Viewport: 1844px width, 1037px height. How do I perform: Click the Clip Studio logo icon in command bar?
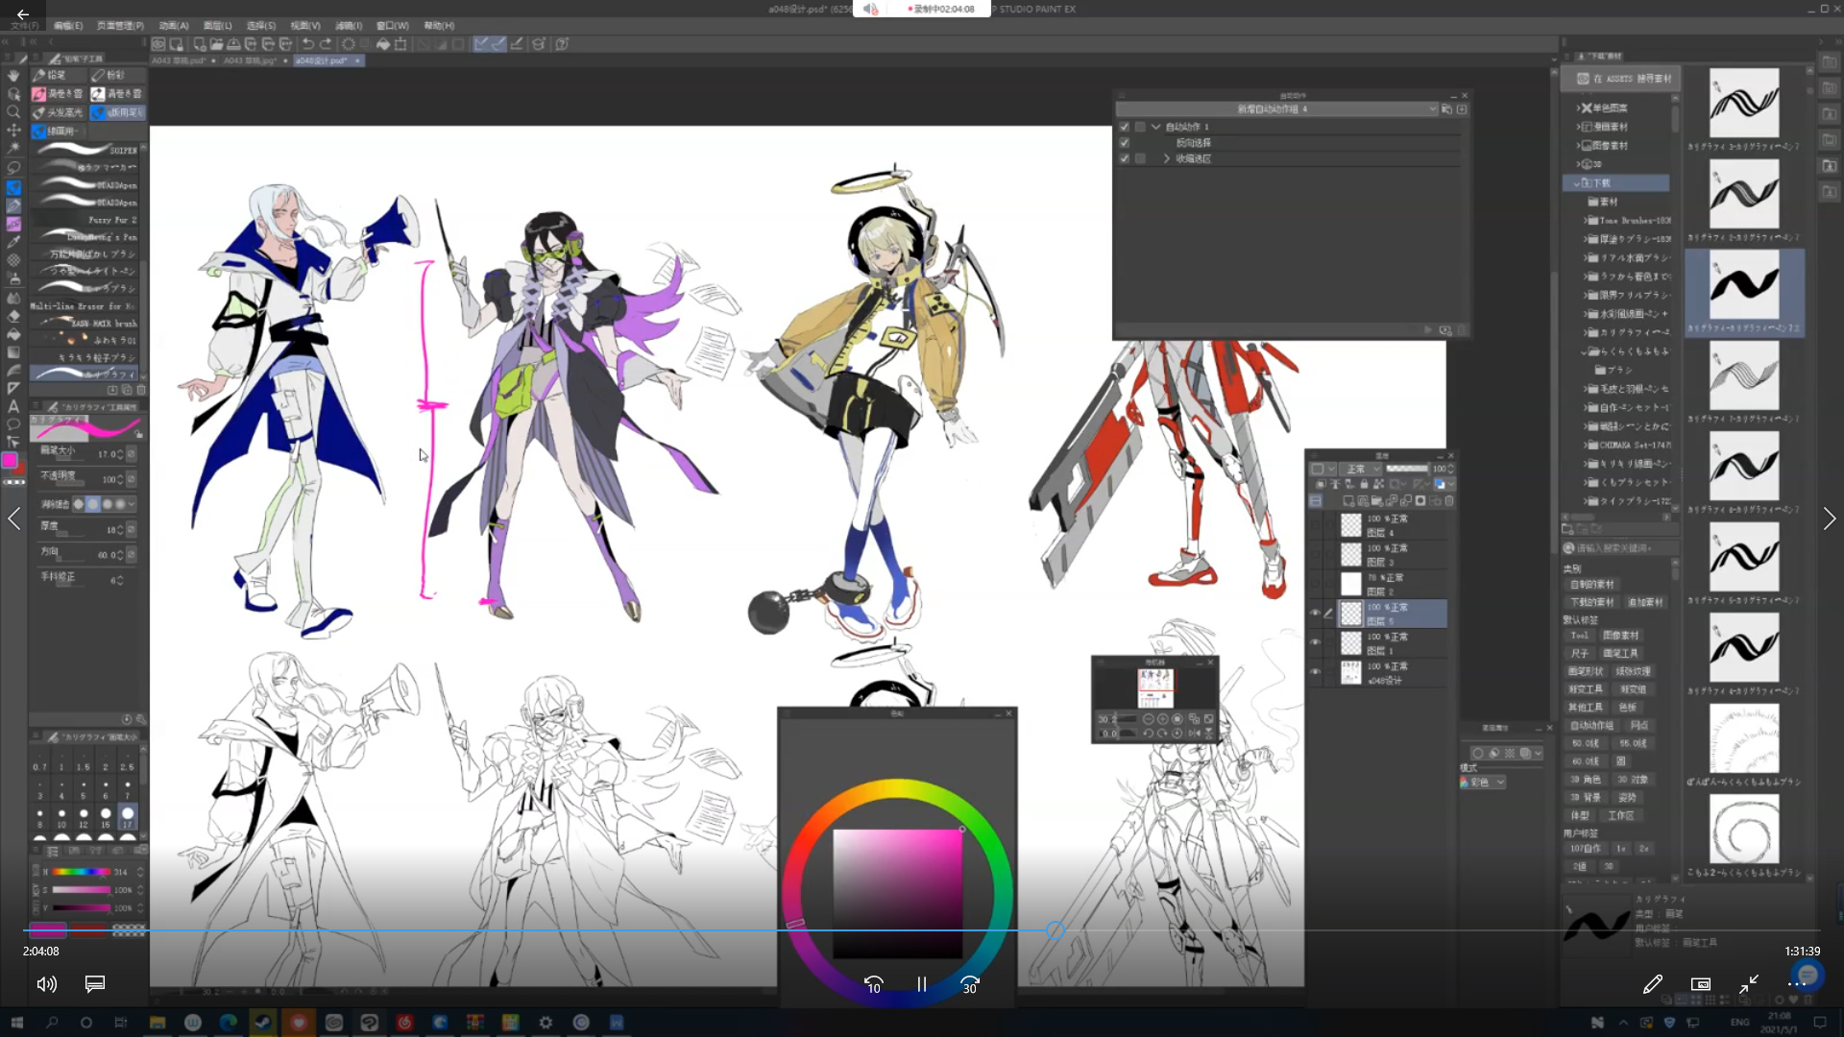tap(158, 44)
